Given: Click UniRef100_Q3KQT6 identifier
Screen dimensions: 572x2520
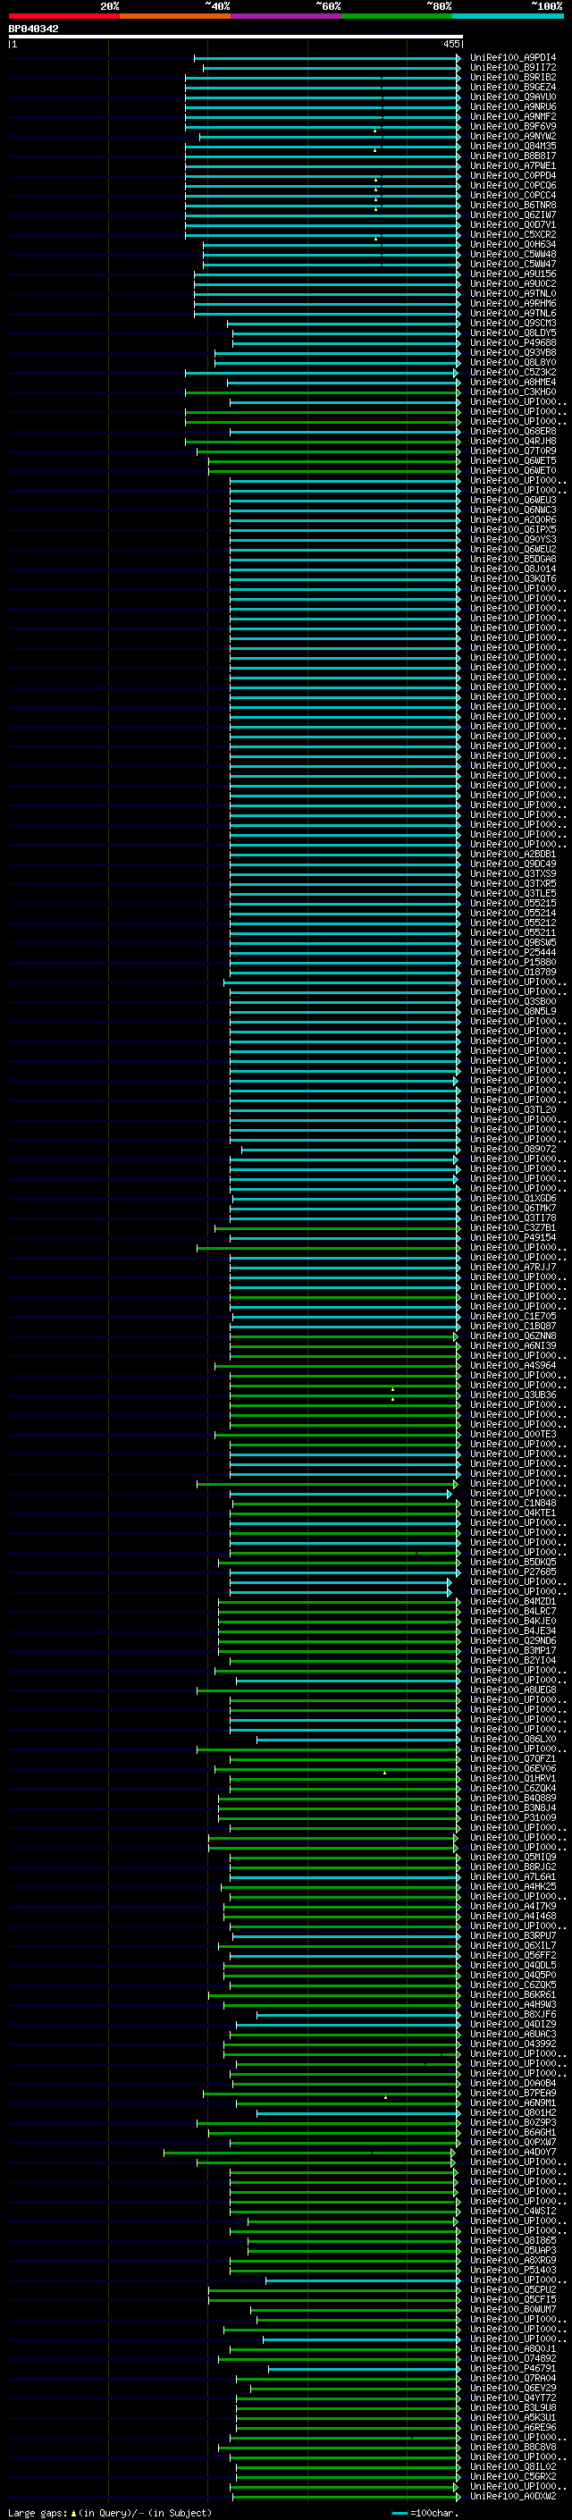Looking at the screenshot, I should (513, 578).
